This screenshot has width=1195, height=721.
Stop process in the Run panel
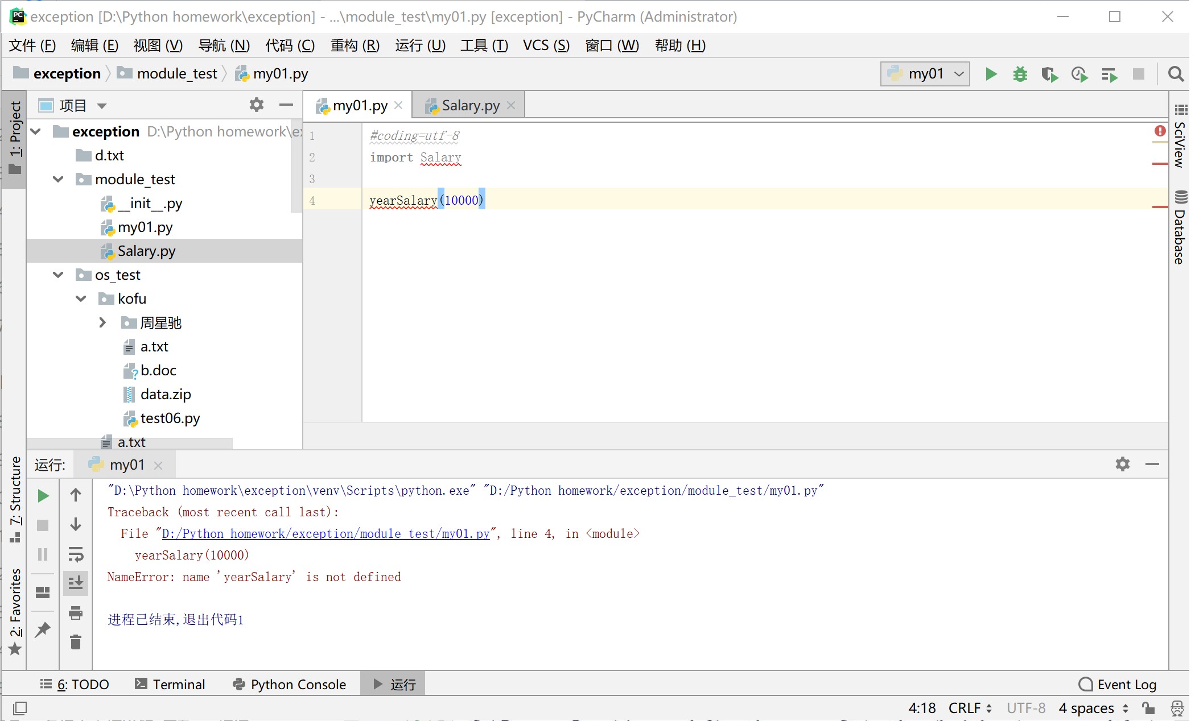43,525
